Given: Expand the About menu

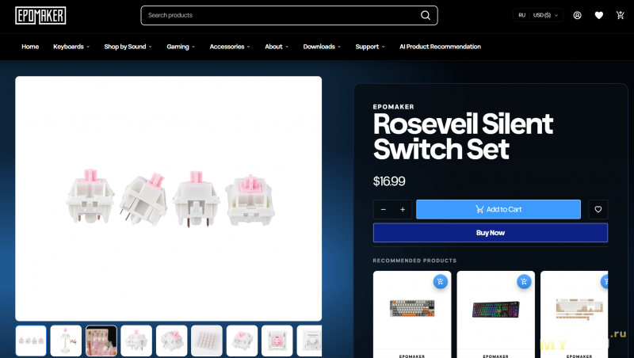Looking at the screenshot, I should pyautogui.click(x=277, y=47).
